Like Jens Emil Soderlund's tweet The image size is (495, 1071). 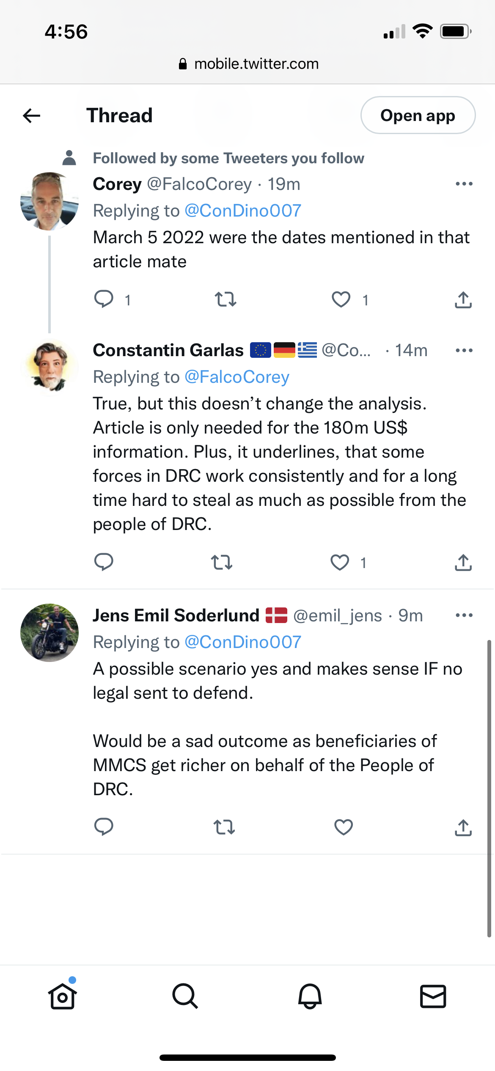[x=343, y=827]
